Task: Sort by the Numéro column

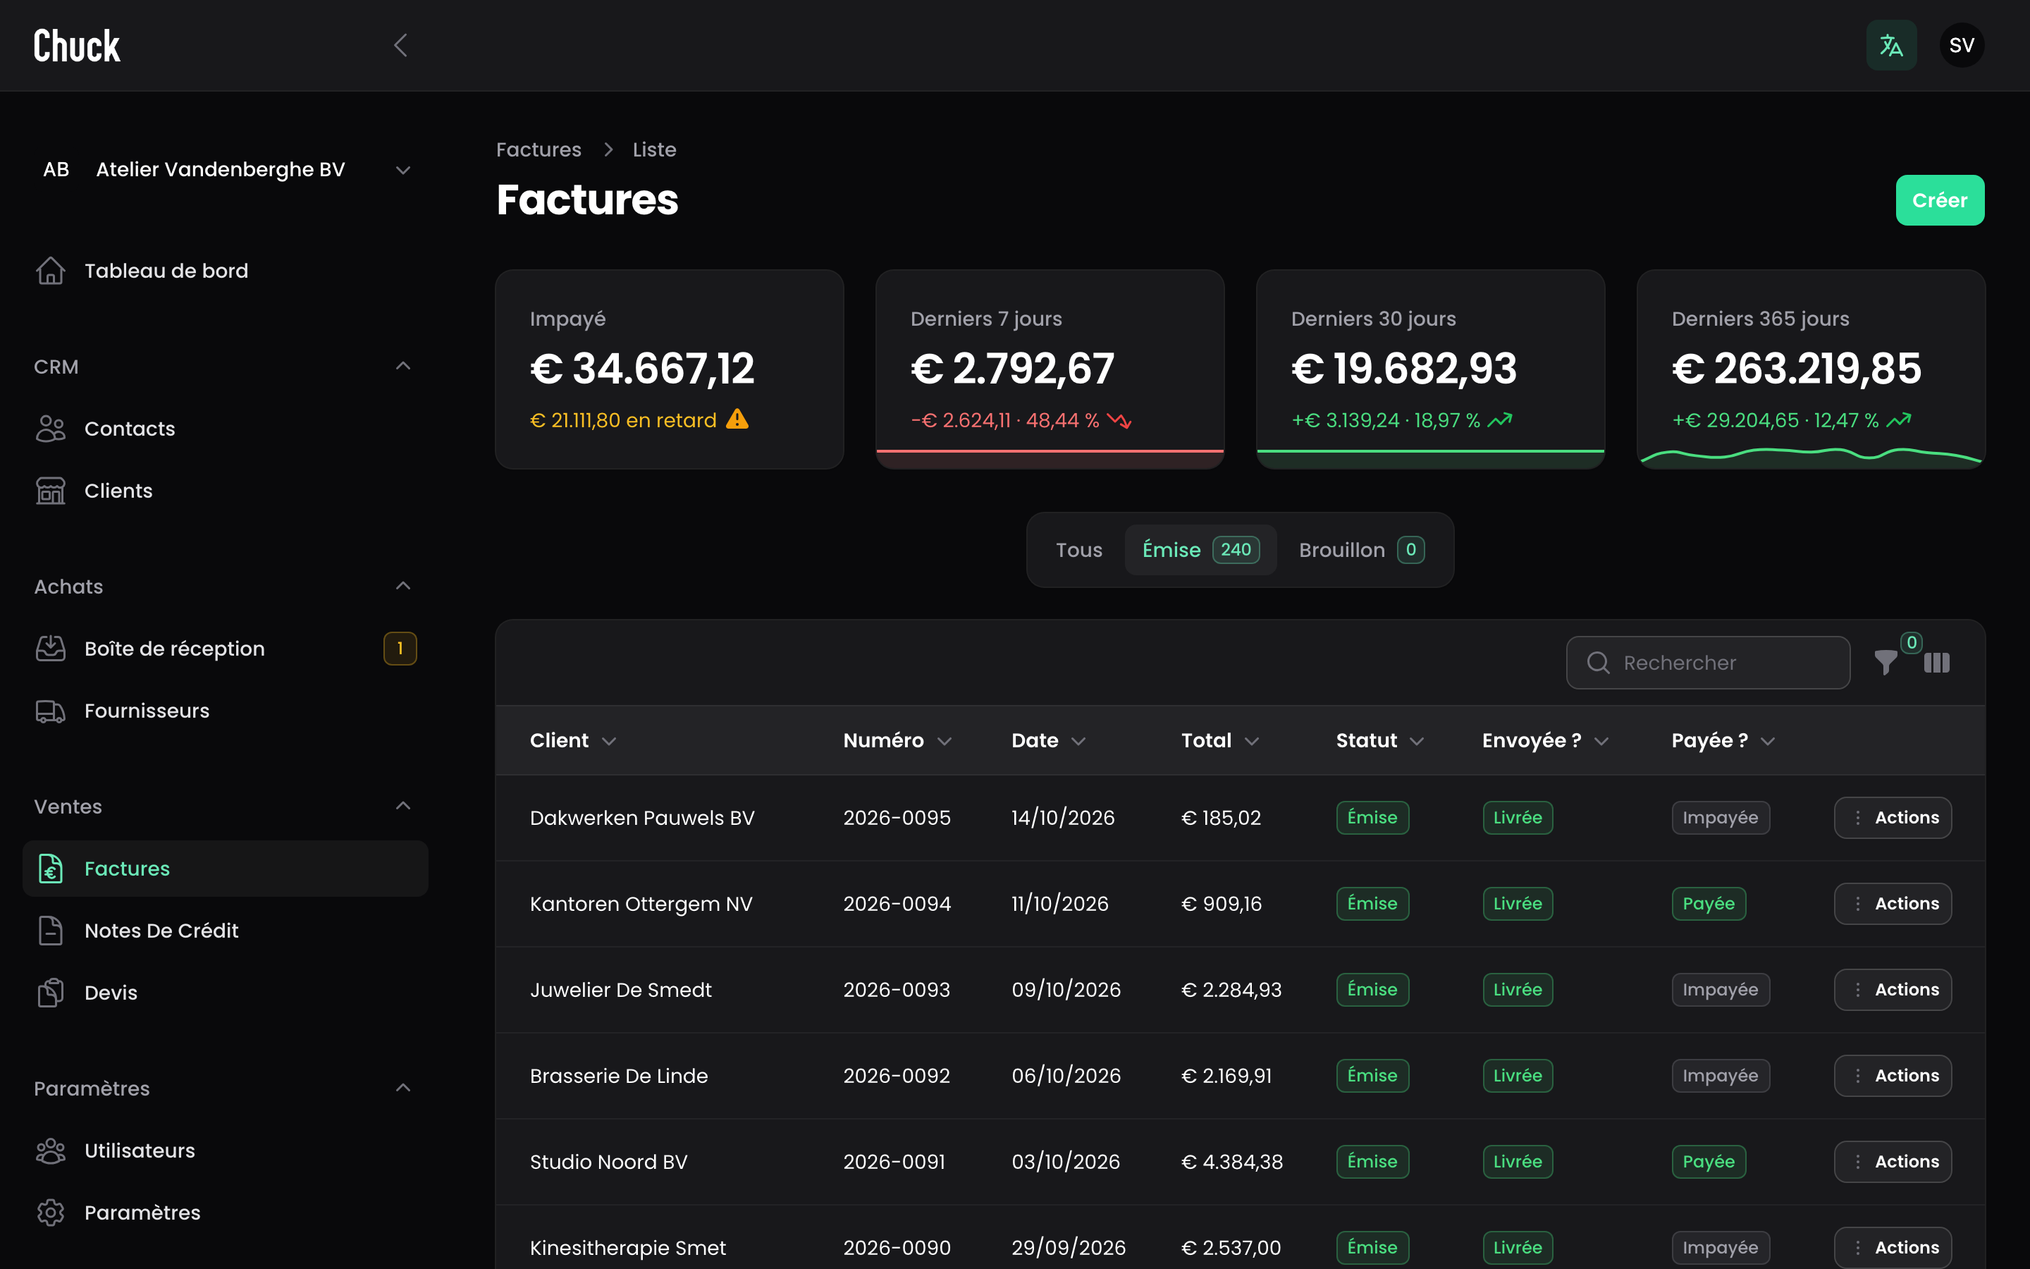Action: coord(897,740)
